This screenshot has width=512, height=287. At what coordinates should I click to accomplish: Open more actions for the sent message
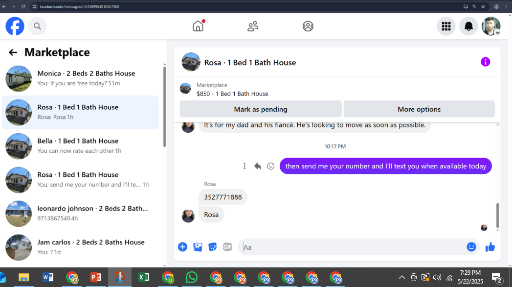coord(244,166)
